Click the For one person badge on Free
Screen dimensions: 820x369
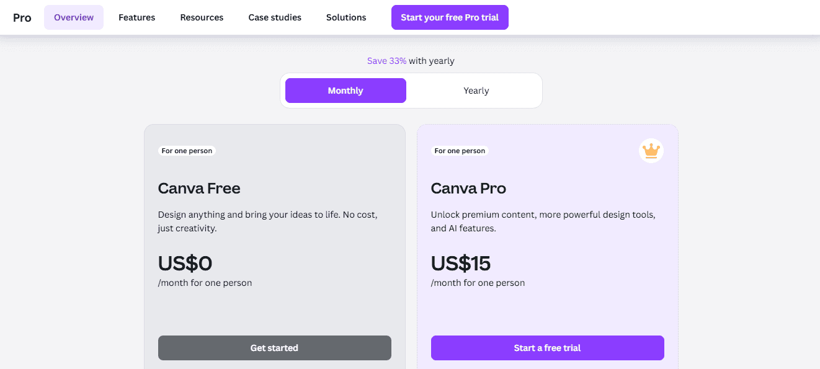pyautogui.click(x=187, y=151)
